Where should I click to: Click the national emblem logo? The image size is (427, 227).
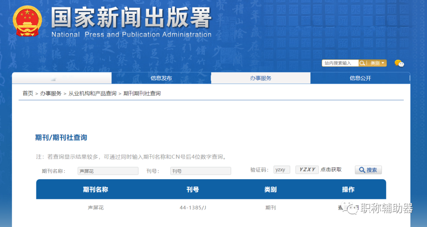coord(27,21)
